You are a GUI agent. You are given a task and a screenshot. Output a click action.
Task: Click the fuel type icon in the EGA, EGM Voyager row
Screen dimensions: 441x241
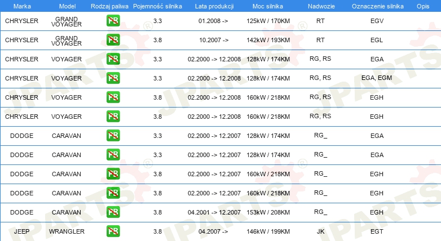(x=113, y=78)
